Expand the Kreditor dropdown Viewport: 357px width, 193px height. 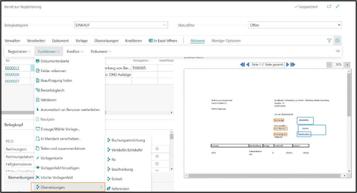pyautogui.click(x=75, y=51)
